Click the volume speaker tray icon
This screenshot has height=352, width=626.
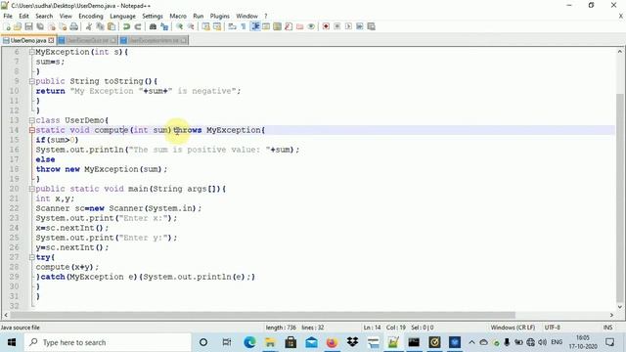coord(542,342)
